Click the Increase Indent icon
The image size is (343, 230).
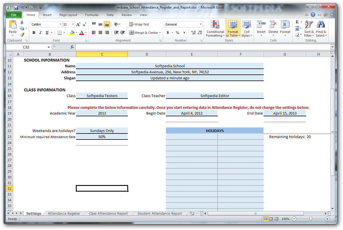123,33
